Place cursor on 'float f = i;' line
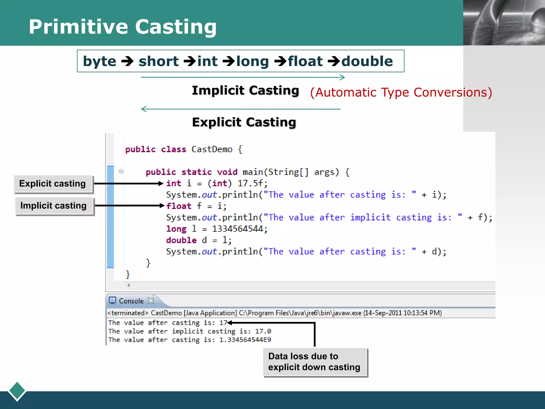 coord(196,206)
